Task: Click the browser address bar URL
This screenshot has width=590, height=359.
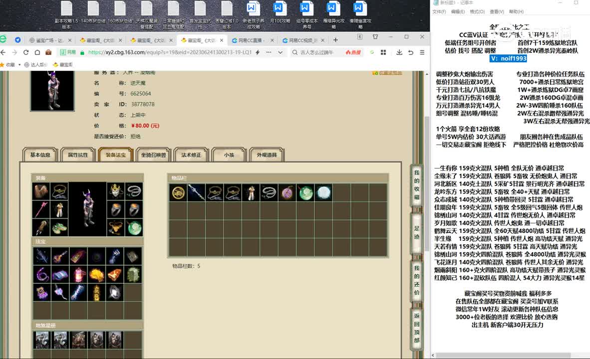Action: (x=170, y=52)
